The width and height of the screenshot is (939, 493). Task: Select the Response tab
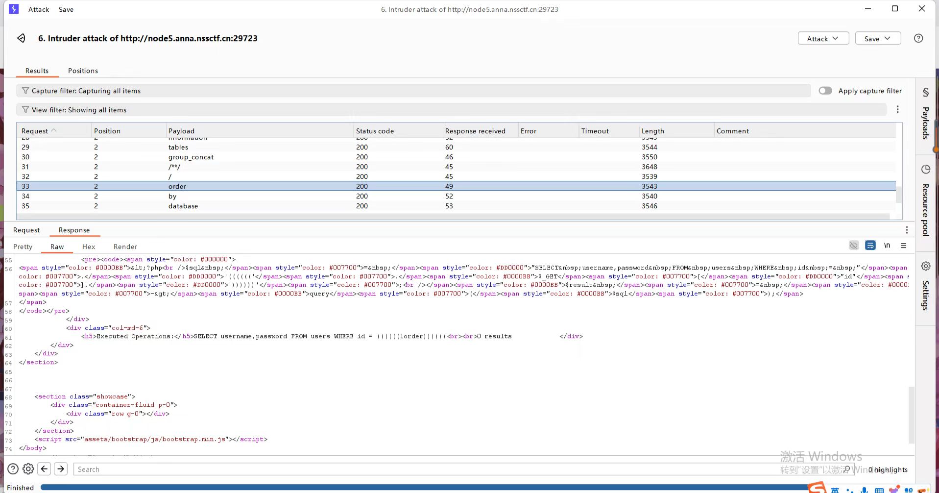click(x=74, y=230)
